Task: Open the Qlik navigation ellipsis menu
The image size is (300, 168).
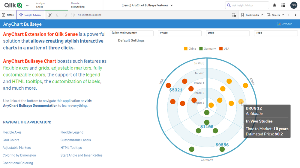Action: tap(28, 5)
